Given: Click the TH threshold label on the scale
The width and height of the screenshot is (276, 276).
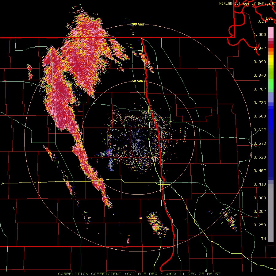Looking at the screenshot, I should point(263,239).
